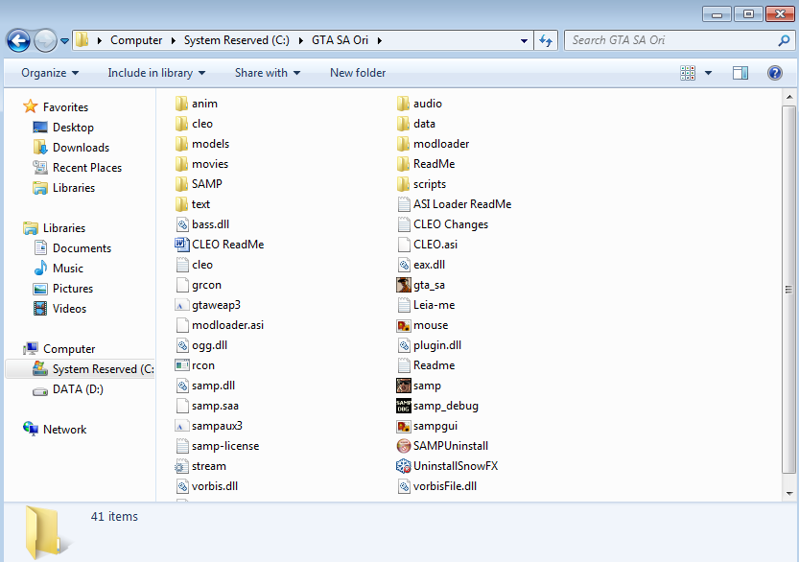Select the SAMPUninstall icon
The image size is (799, 562).
404,446
